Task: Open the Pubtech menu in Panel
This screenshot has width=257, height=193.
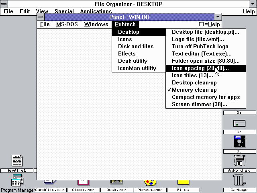Action: pyautogui.click(x=125, y=24)
